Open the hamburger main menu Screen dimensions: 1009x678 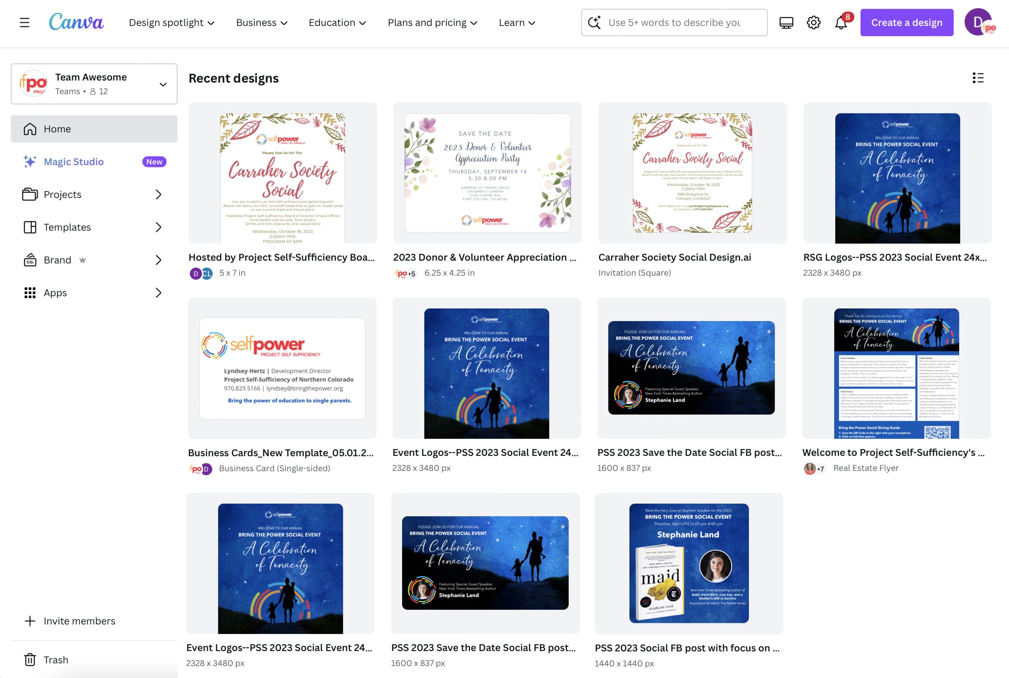pos(25,22)
